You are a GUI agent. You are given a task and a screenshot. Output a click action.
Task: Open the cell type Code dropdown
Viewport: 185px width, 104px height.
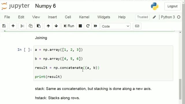116,26
